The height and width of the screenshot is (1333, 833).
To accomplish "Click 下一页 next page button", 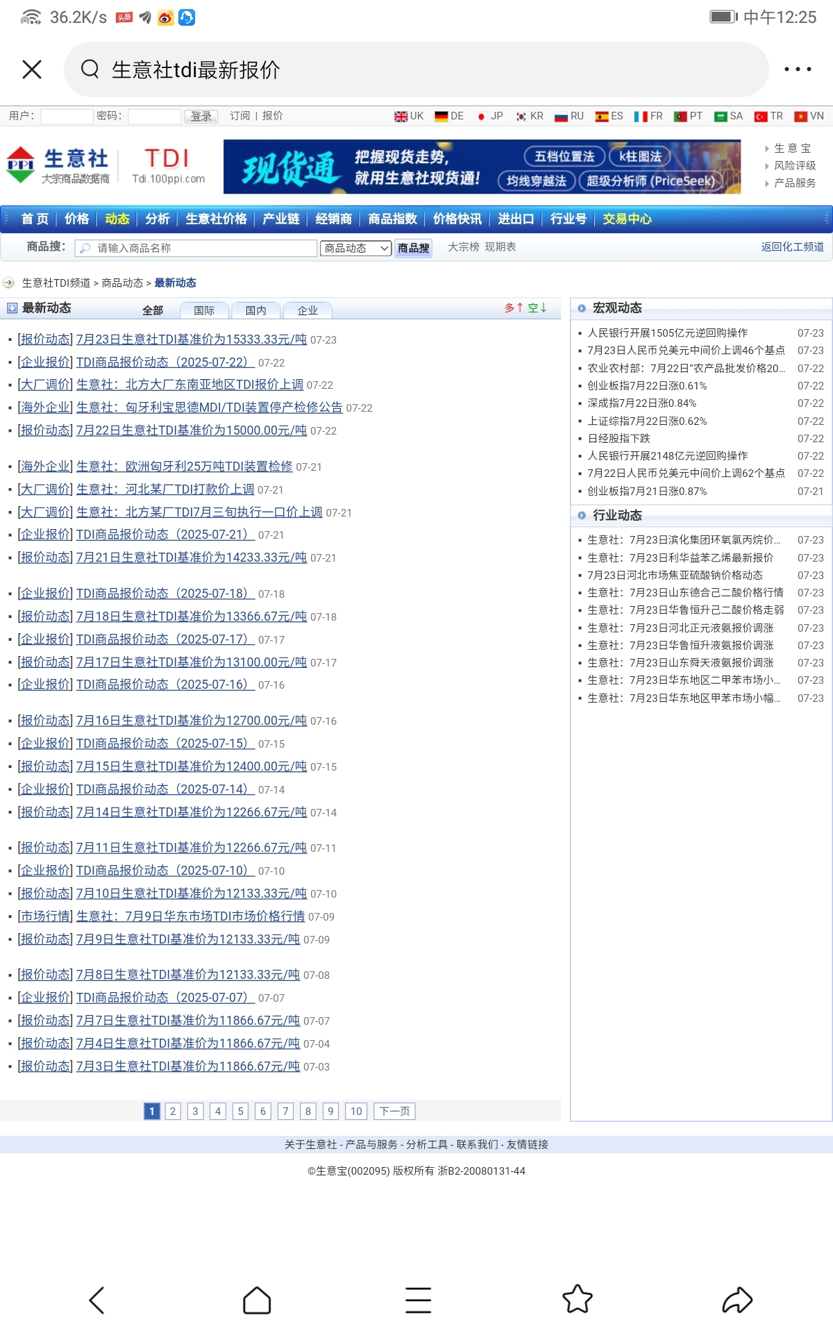I will pyautogui.click(x=394, y=1111).
